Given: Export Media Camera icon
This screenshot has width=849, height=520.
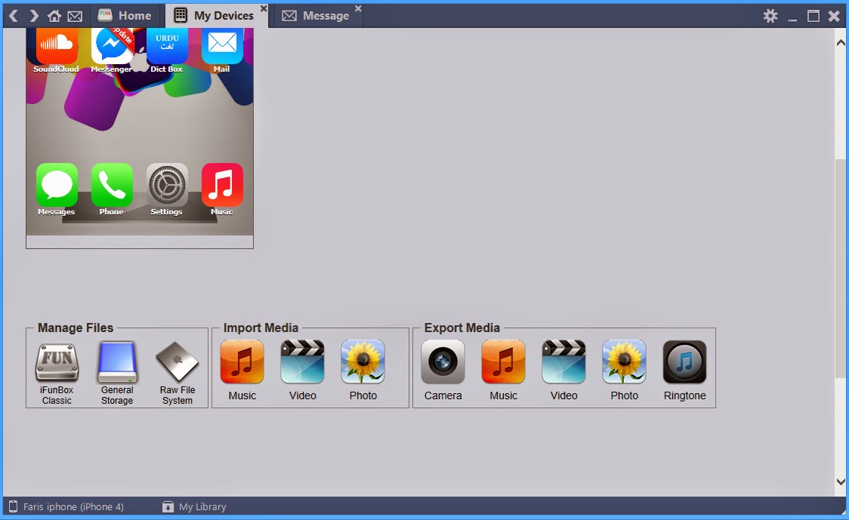Looking at the screenshot, I should pos(443,362).
